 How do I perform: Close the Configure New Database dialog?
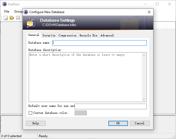[149, 12]
